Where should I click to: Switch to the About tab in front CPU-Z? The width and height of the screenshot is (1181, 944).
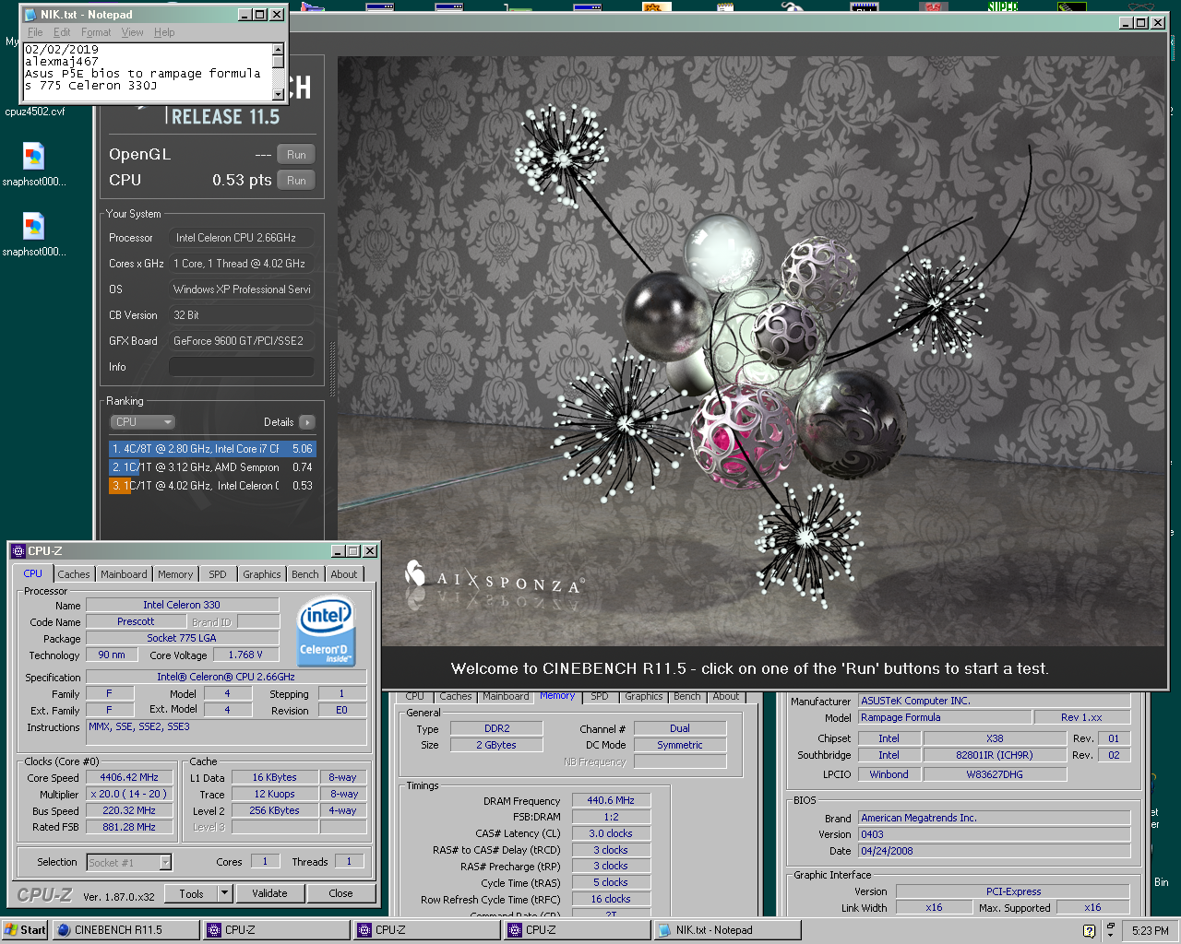tap(344, 574)
